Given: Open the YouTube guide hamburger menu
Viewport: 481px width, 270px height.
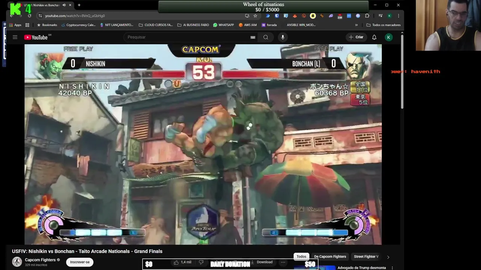Looking at the screenshot, I should pos(15,37).
